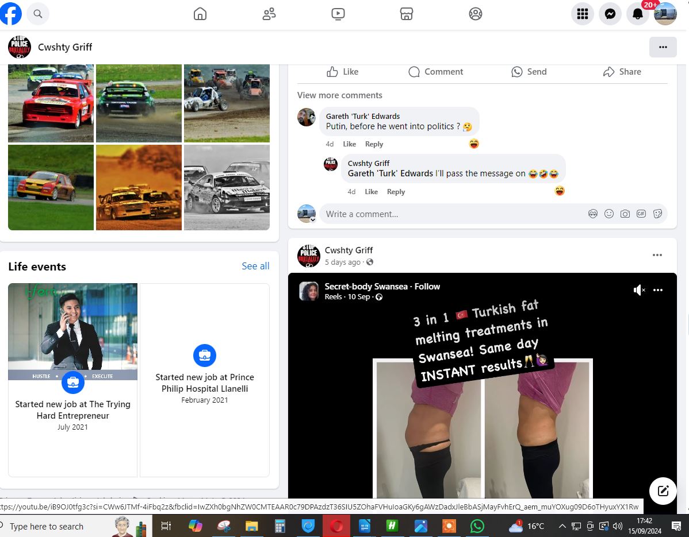Click the Write a comment field
The width and height of the screenshot is (689, 537).
click(449, 214)
